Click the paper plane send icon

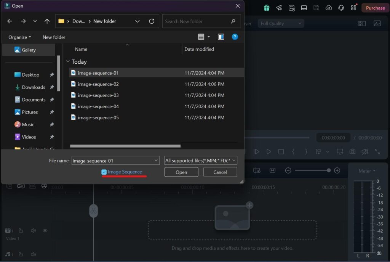pos(279,8)
